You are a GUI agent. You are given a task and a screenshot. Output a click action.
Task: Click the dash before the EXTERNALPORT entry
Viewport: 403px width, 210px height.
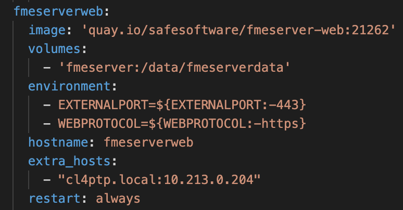tap(47, 105)
